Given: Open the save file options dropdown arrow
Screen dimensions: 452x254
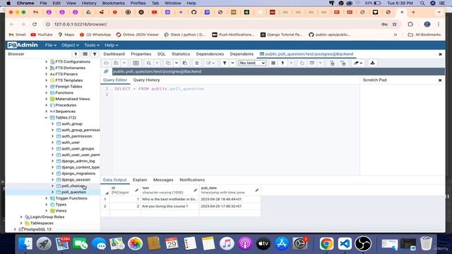Looking at the screenshot, I should [124, 63].
